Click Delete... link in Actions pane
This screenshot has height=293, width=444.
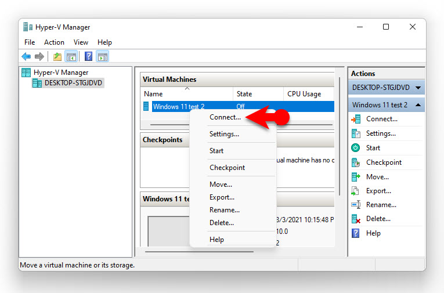378,219
